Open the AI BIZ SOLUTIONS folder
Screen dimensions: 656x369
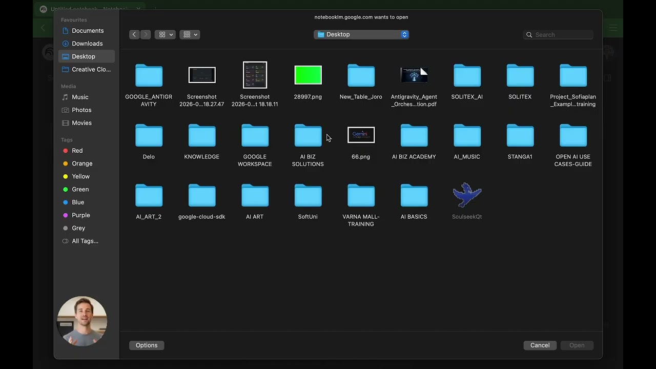[308, 136]
